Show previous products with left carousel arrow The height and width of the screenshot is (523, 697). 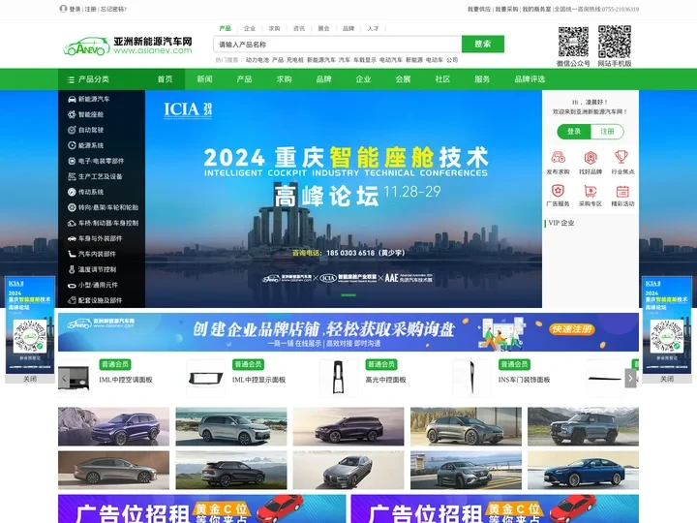(x=64, y=379)
